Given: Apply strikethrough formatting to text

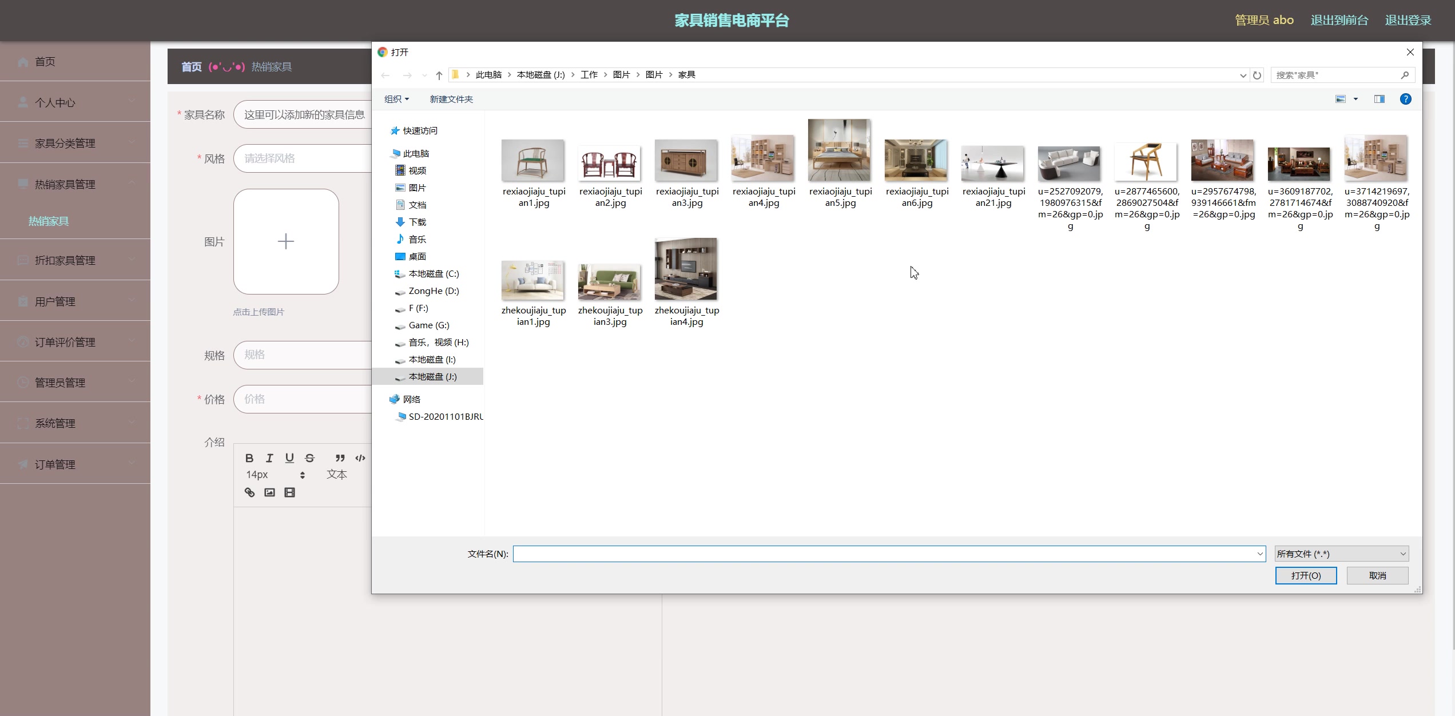Looking at the screenshot, I should 309,458.
